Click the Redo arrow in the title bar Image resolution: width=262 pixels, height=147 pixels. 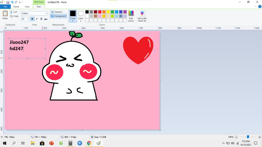[16, 2]
